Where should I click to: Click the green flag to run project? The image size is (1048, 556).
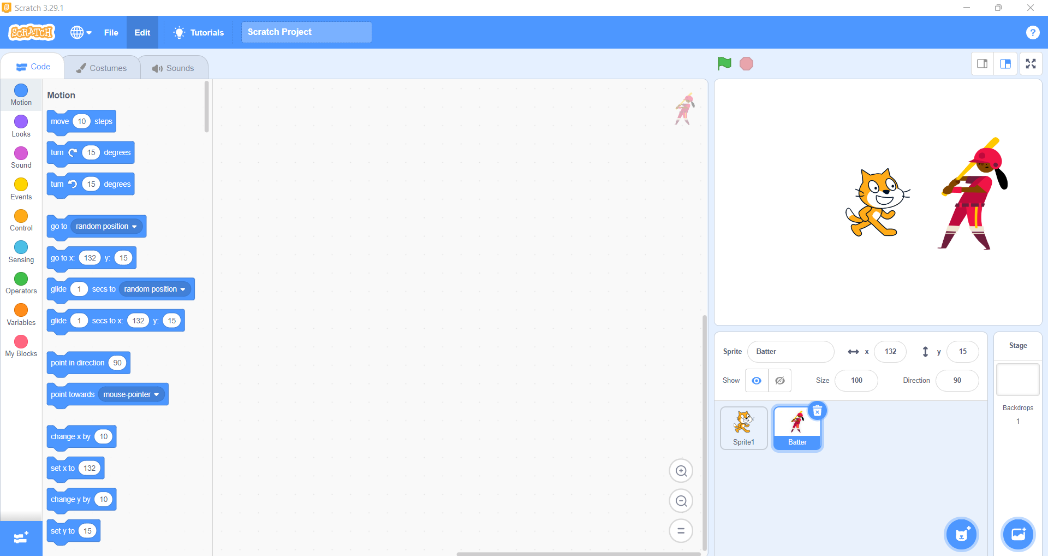click(724, 64)
